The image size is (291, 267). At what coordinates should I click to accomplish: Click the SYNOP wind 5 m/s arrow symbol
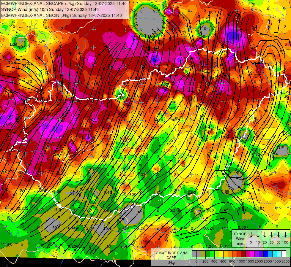click(x=251, y=235)
